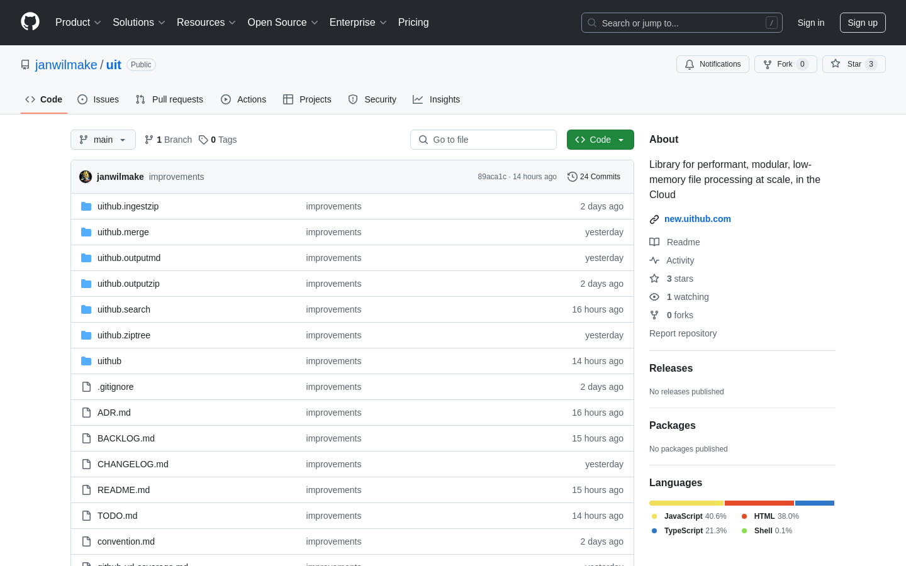The width and height of the screenshot is (906, 566).
Task: Switch to the Projects tab
Action: point(307,99)
